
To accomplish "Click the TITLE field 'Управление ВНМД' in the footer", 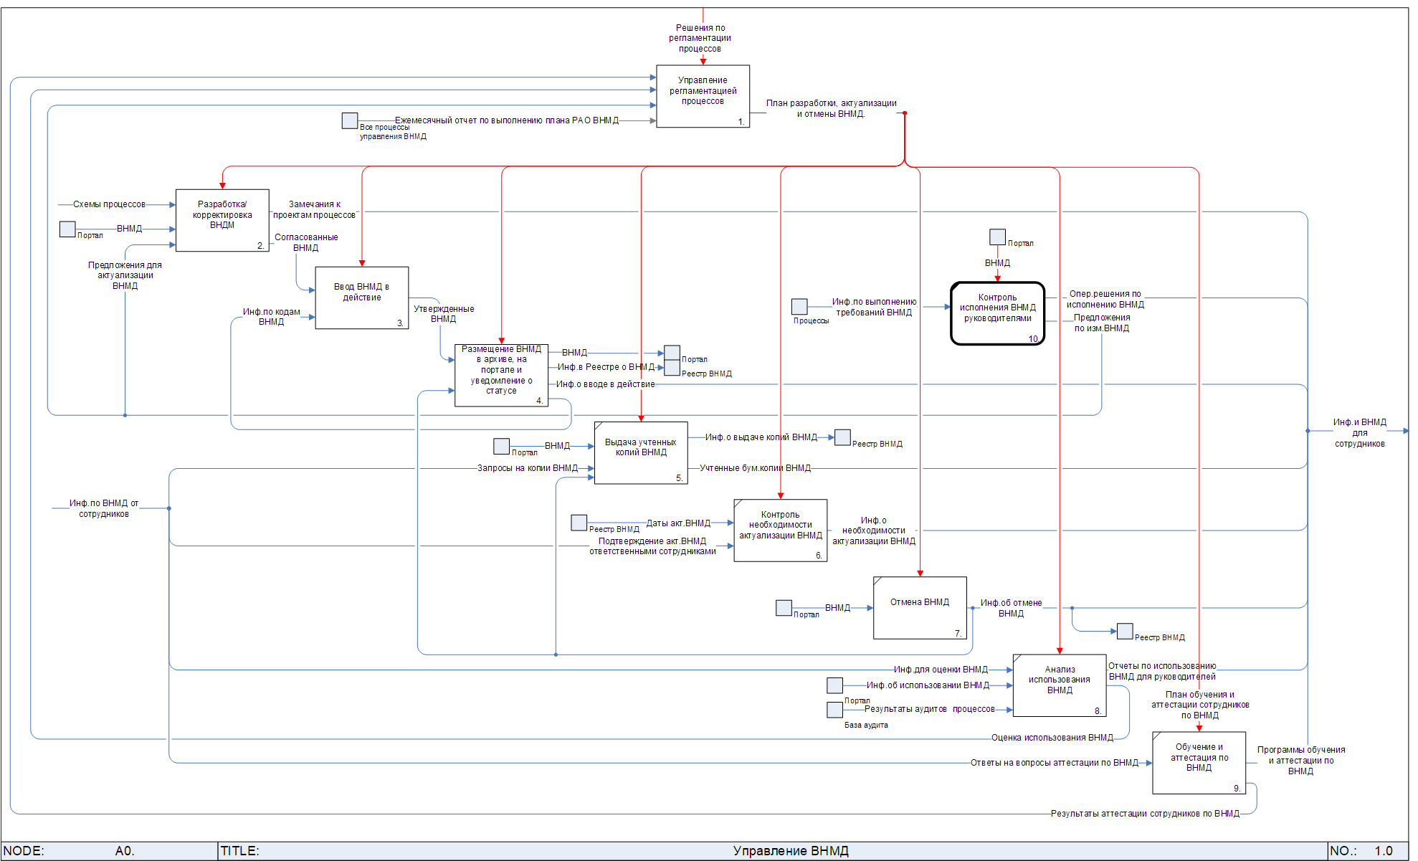I will tap(790, 851).
